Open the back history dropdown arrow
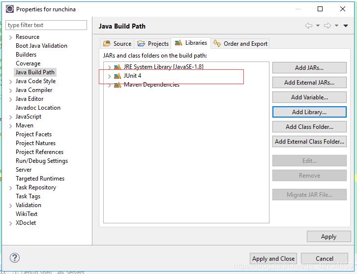Screen dimensions: 357x274 [318, 26]
